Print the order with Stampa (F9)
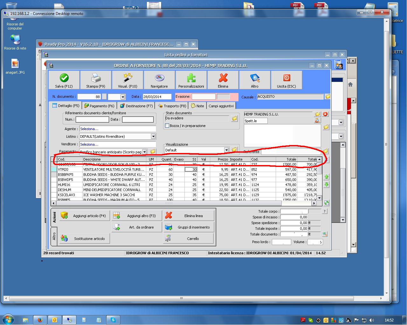 click(96, 80)
